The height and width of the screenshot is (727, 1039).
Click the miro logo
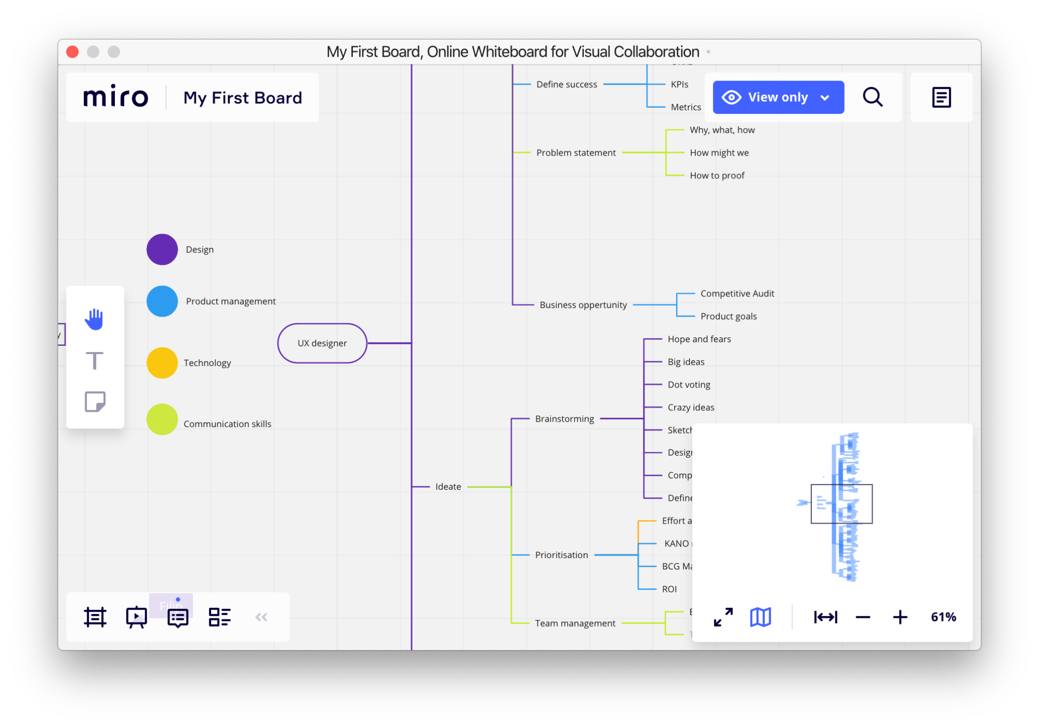click(x=115, y=97)
